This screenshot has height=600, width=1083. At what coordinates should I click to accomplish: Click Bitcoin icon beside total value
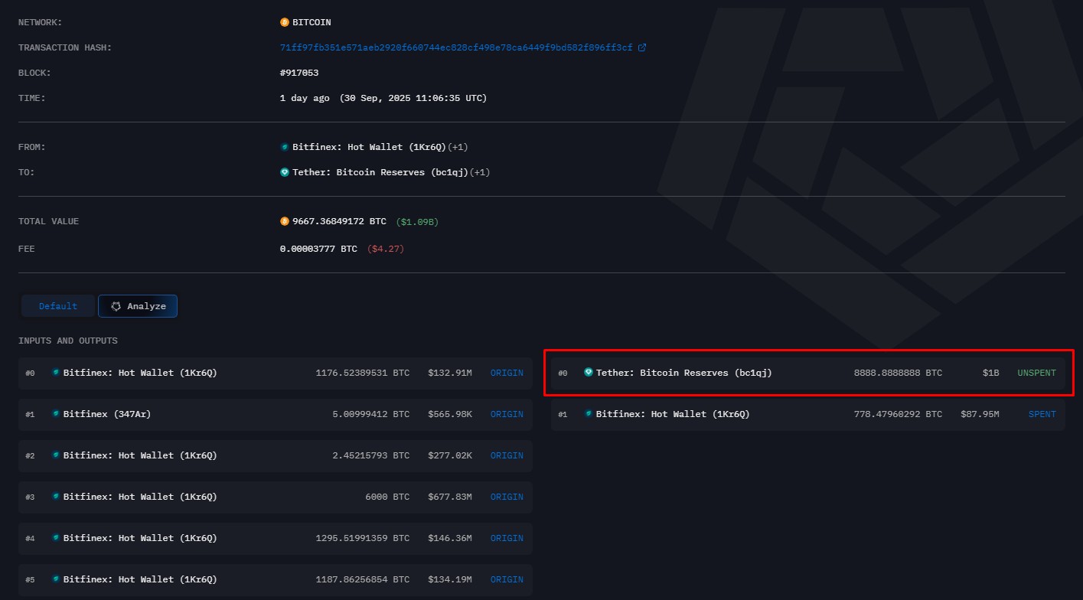point(285,221)
